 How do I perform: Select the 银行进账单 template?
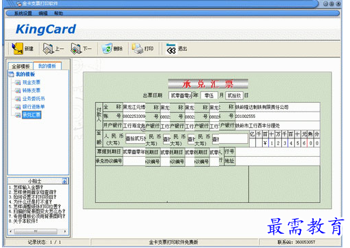[x=33, y=107]
